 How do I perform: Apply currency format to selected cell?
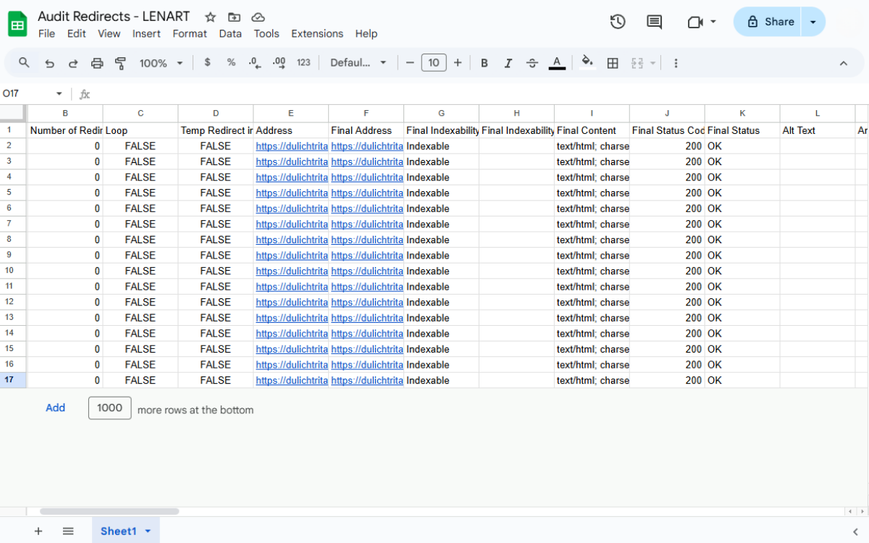(208, 63)
